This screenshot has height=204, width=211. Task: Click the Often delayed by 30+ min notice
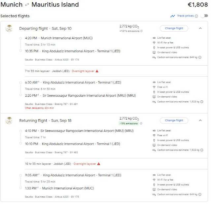[x=39, y=108]
